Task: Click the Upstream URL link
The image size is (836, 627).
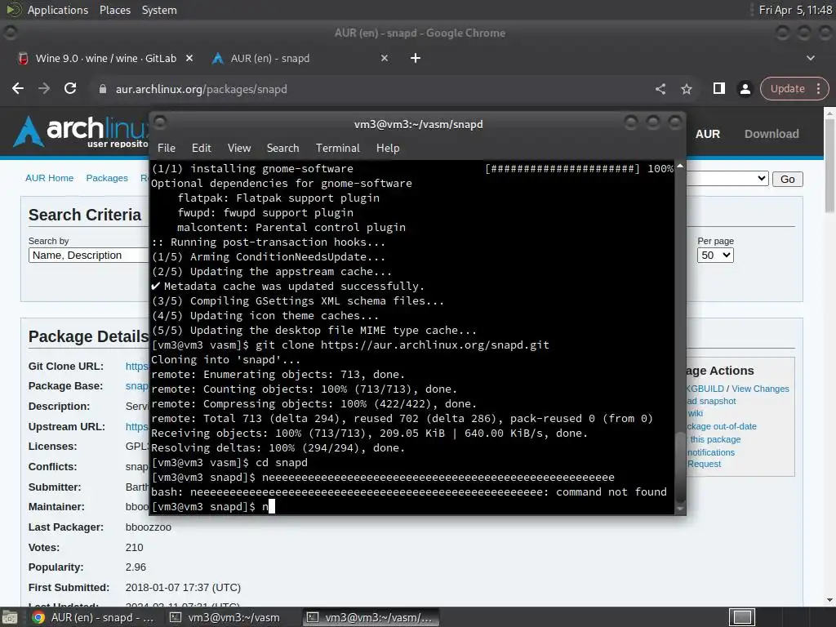Action: pyautogui.click(x=137, y=426)
